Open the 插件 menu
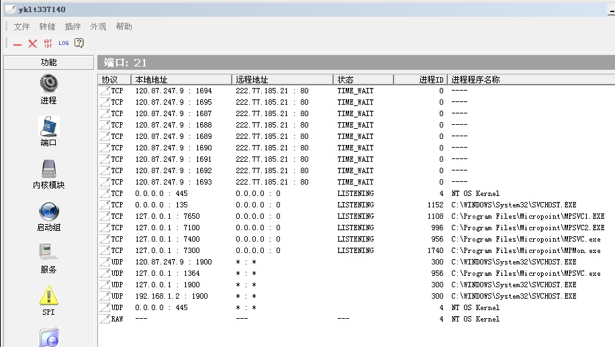This screenshot has height=347, width=615. click(73, 27)
